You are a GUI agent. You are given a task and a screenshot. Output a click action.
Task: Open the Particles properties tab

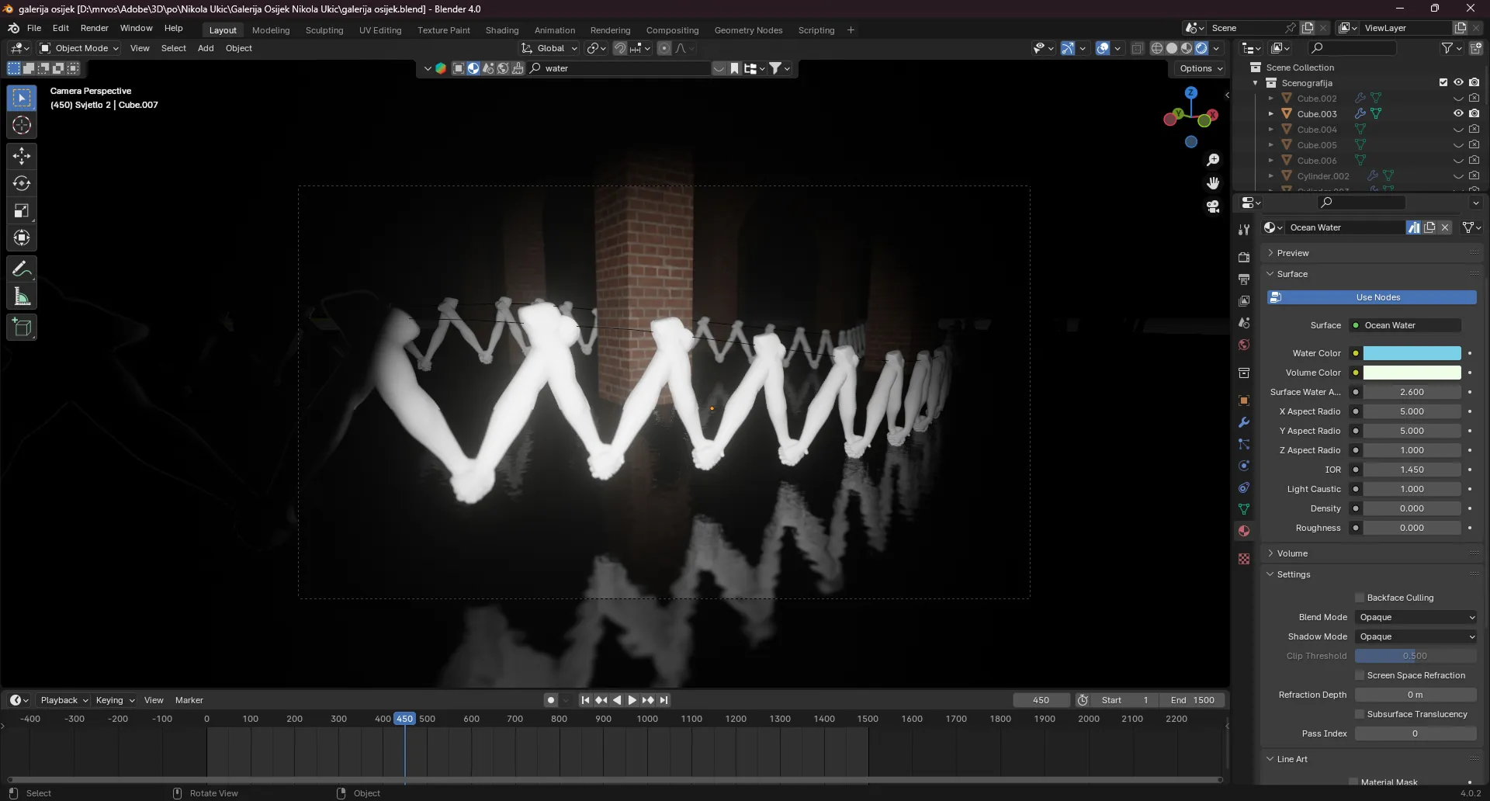pos(1244,444)
